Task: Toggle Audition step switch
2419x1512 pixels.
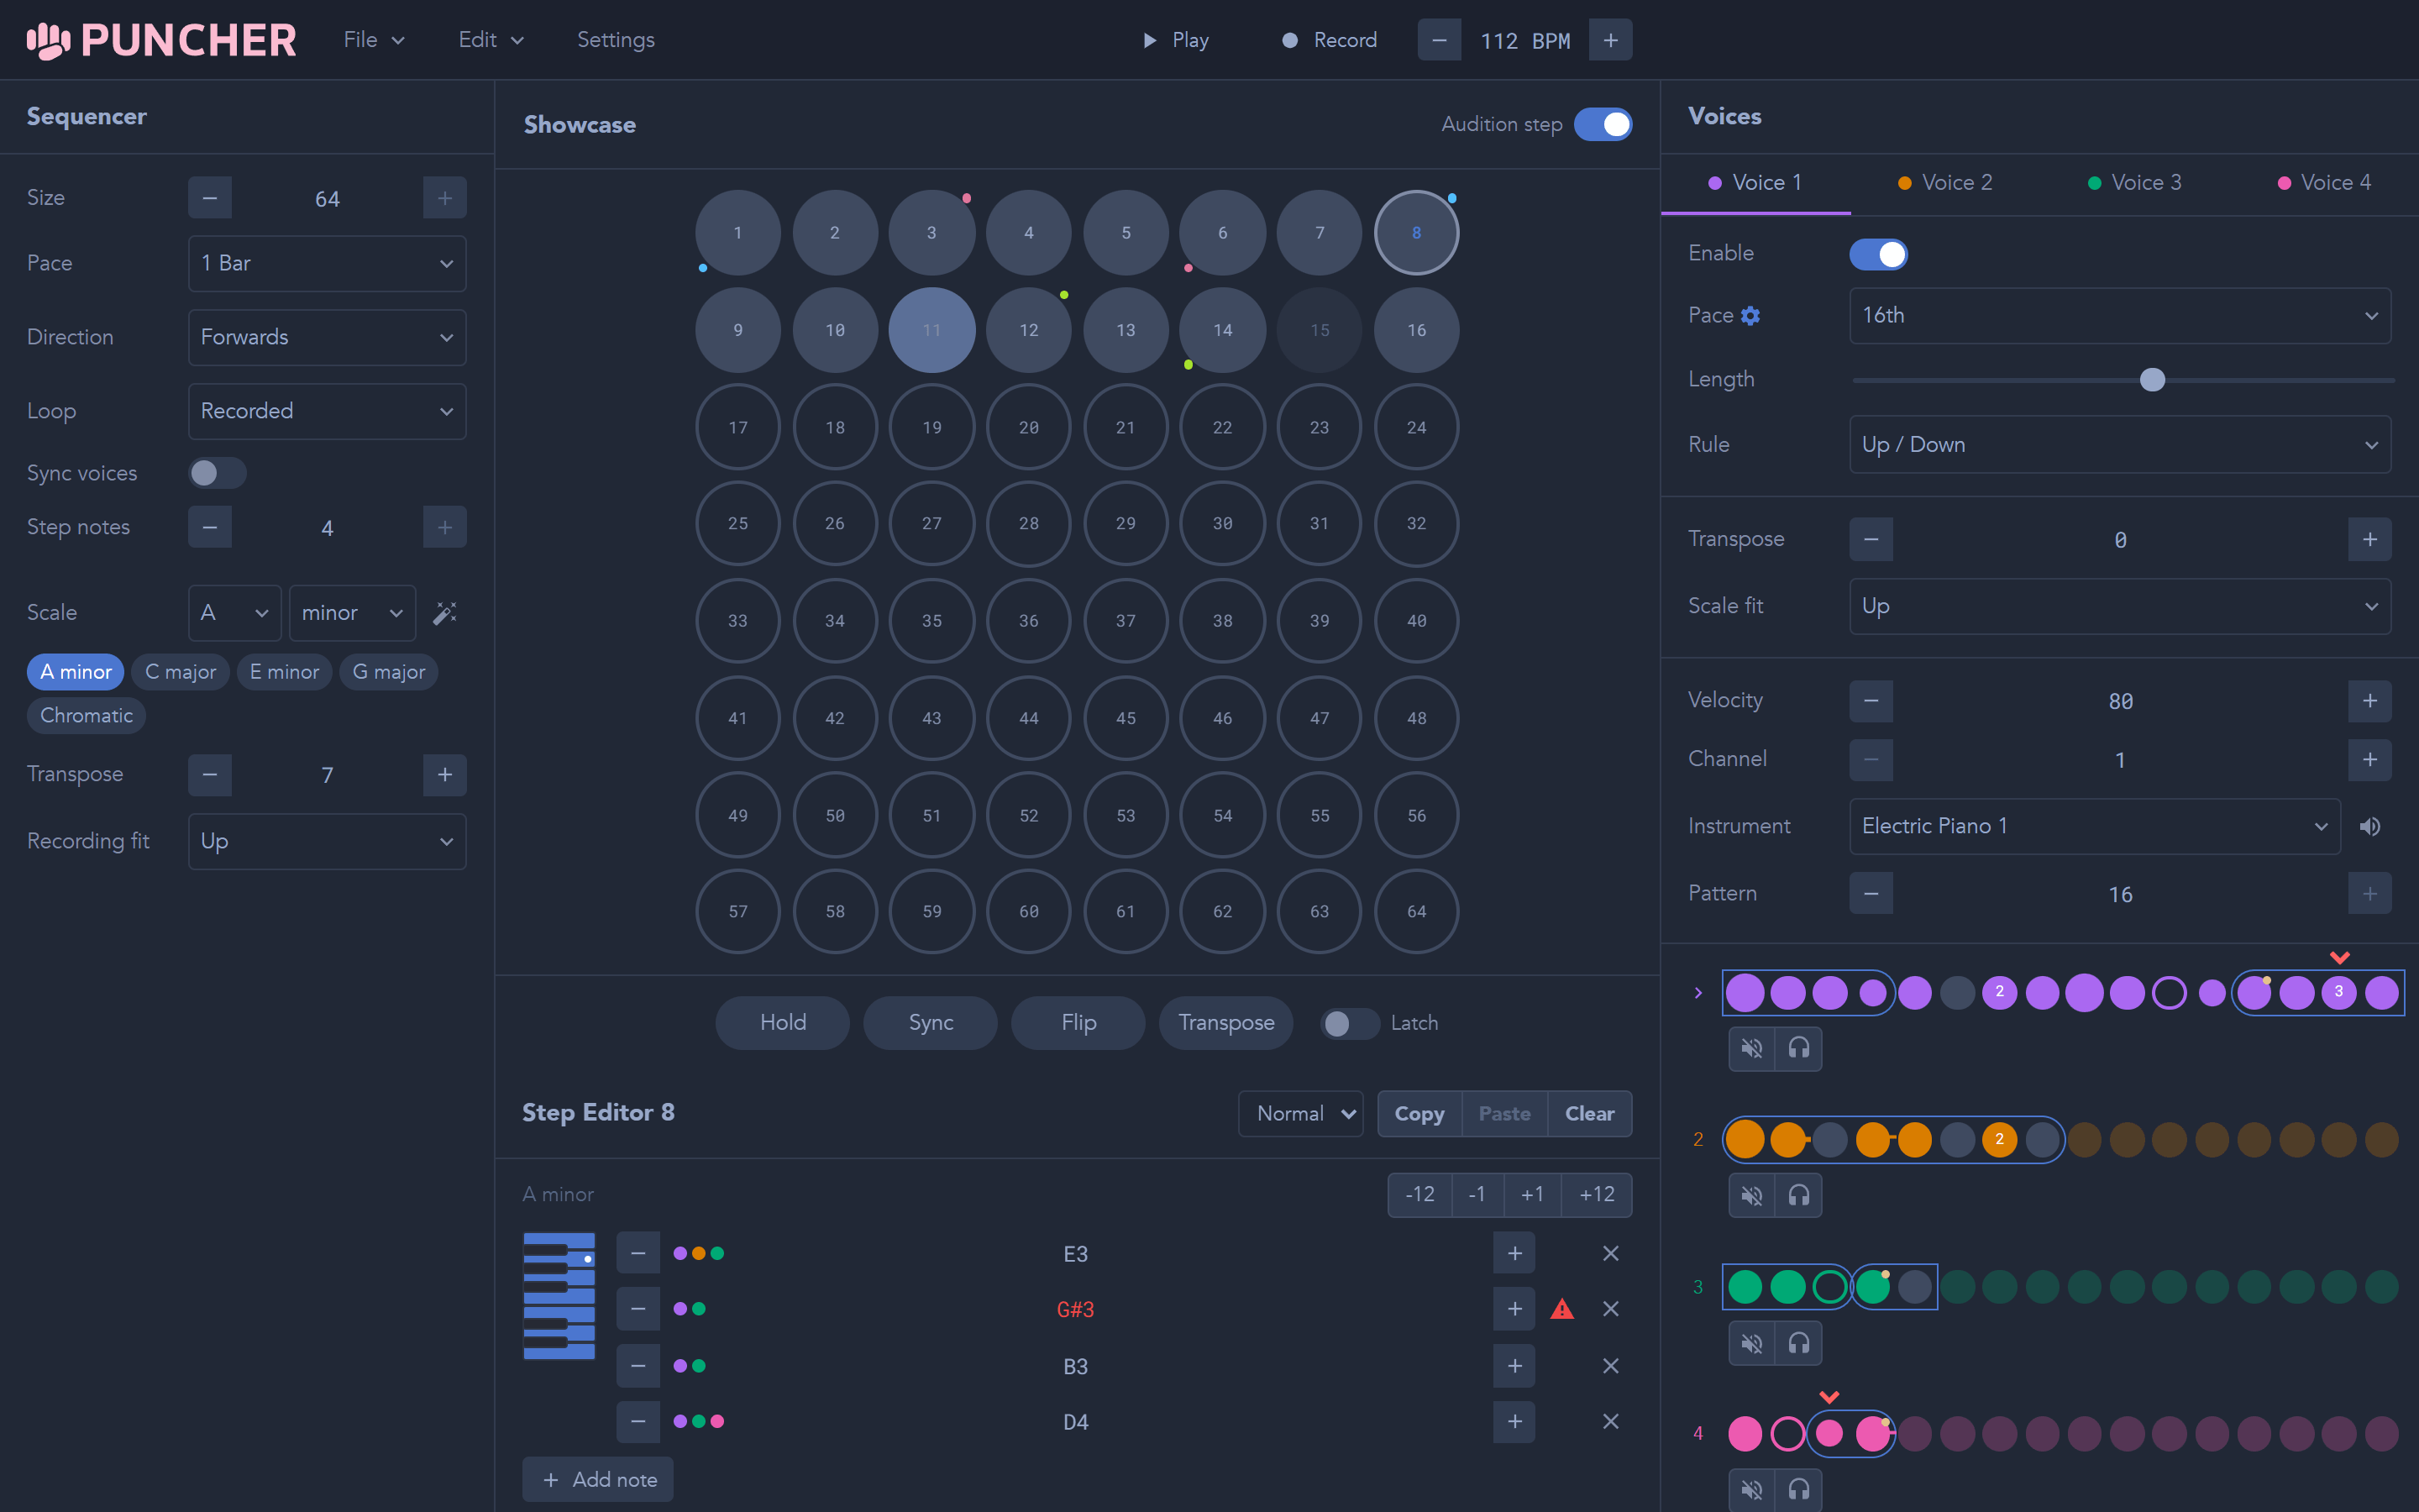Action: tap(1603, 125)
